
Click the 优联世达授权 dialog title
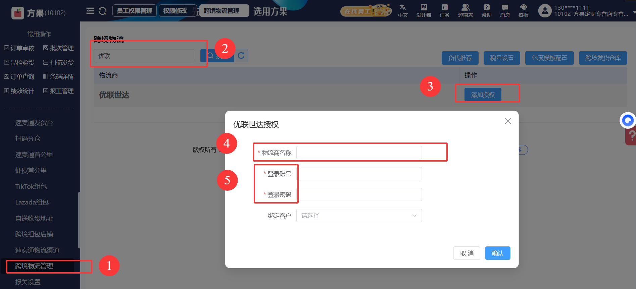(x=256, y=125)
